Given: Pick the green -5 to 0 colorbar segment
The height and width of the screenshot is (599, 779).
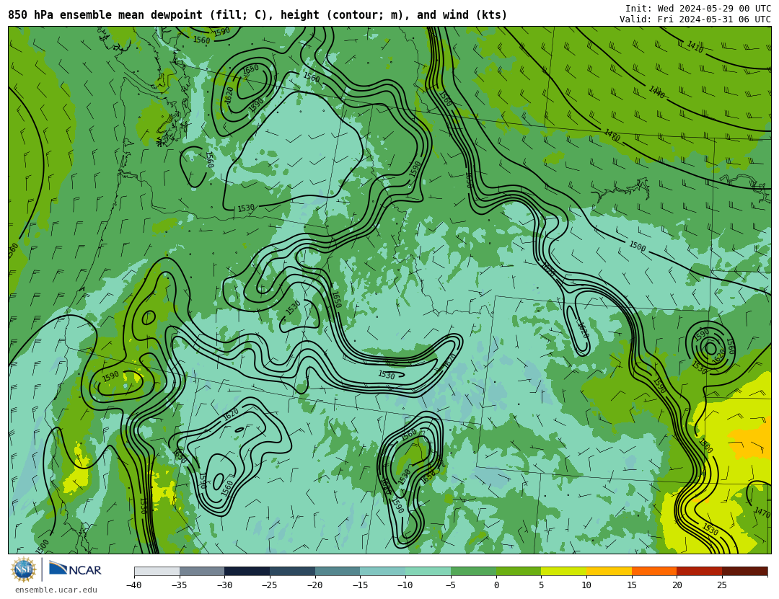Looking at the screenshot, I should tap(473, 572).
